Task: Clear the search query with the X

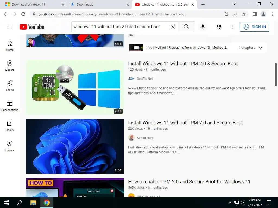Action: coord(173,27)
